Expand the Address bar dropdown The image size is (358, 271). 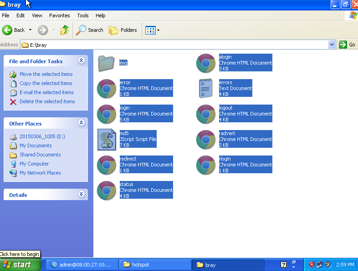pyautogui.click(x=332, y=45)
